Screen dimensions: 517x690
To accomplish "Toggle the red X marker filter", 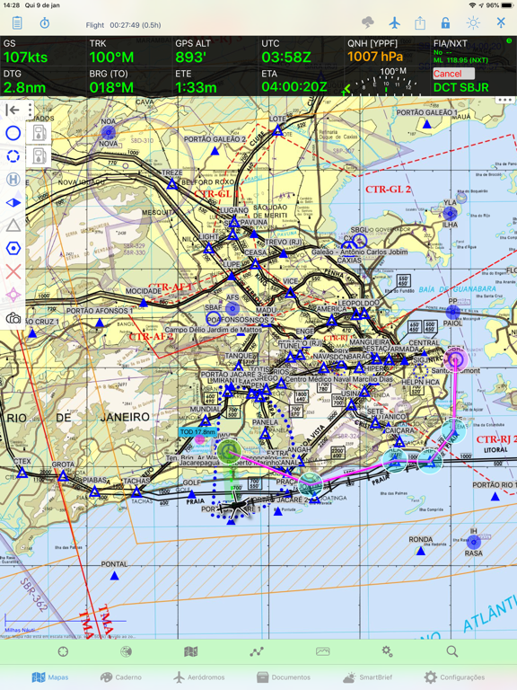I will point(13,271).
